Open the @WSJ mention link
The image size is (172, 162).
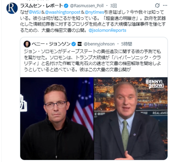35,12
